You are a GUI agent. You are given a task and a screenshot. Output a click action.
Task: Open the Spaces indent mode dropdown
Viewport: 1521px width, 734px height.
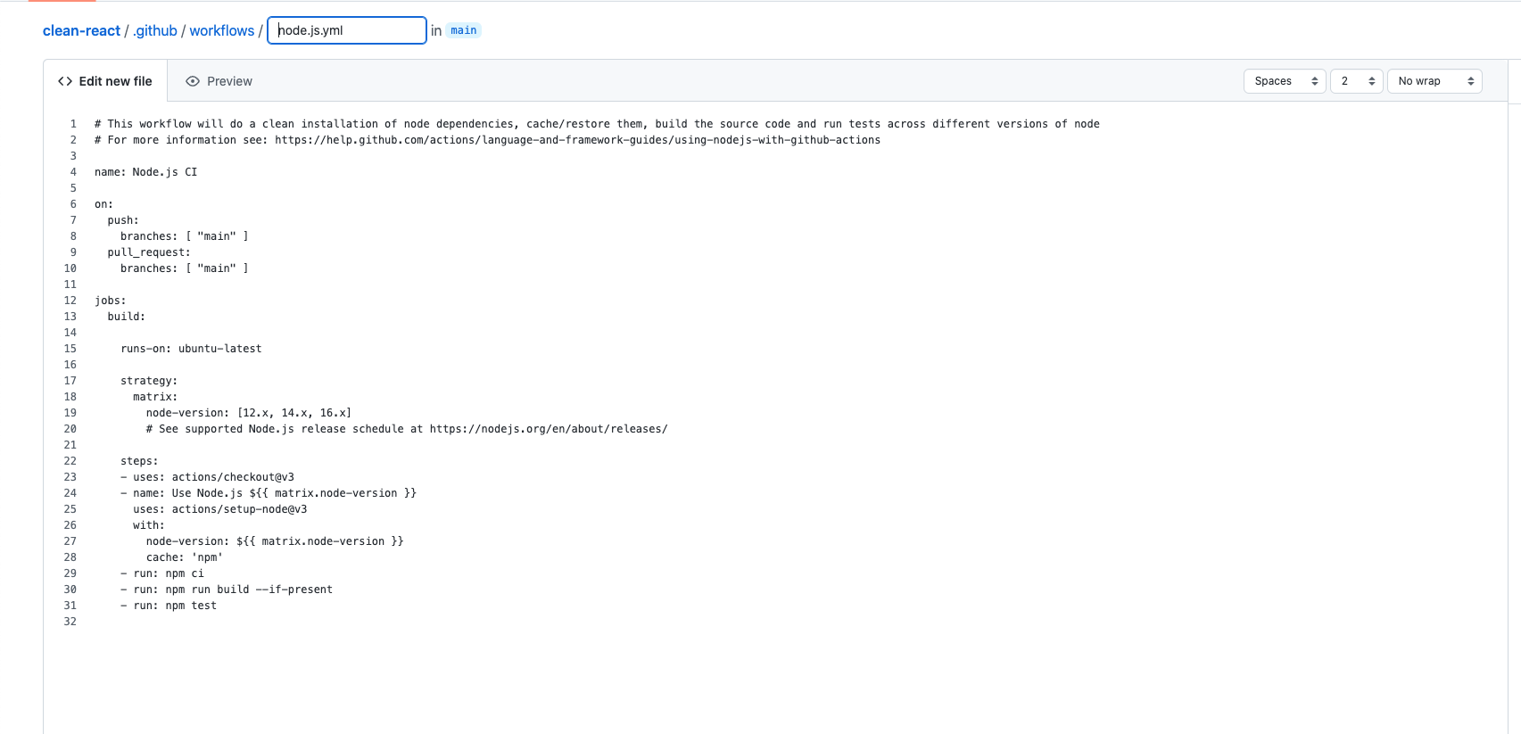click(1285, 81)
